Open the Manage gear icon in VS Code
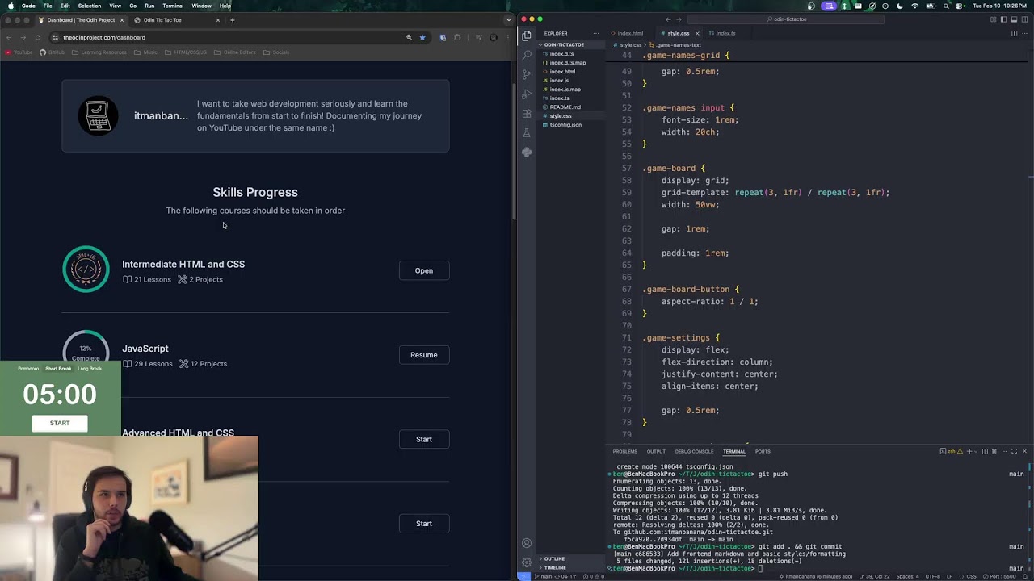Image resolution: width=1034 pixels, height=581 pixels. (x=527, y=562)
